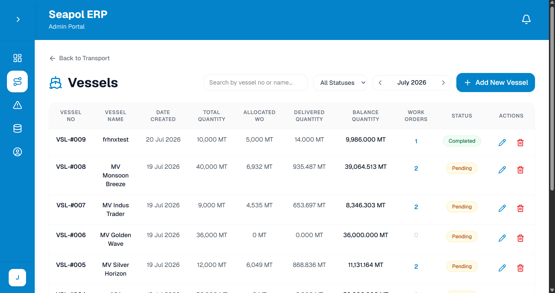The image size is (555, 293).
Task: Open the All Statuses dropdown
Action: coord(340,83)
